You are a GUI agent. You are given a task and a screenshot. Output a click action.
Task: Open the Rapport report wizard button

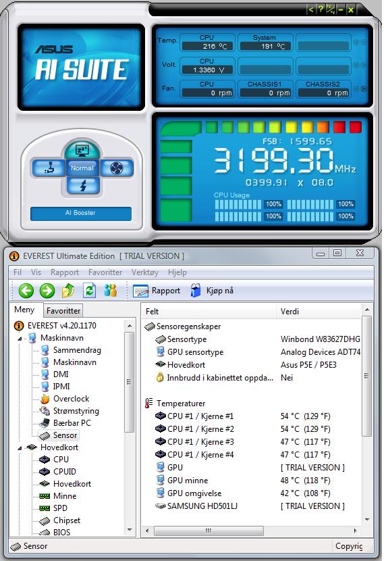click(x=157, y=291)
